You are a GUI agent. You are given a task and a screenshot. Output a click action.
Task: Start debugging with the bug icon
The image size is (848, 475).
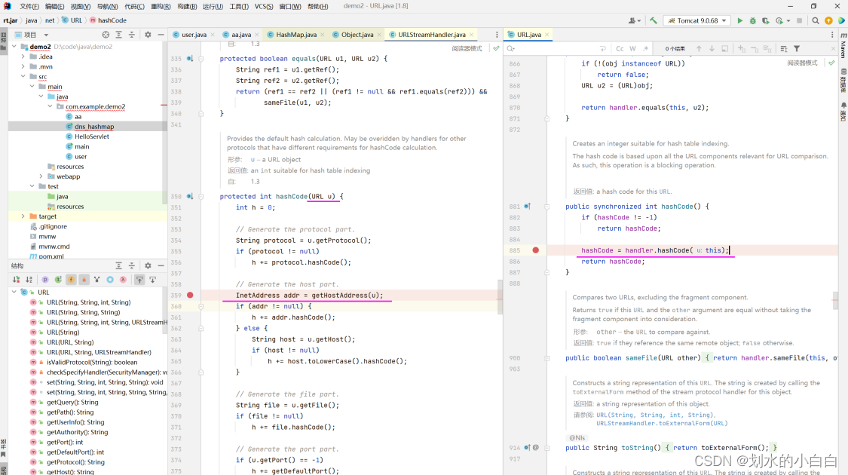click(x=753, y=20)
